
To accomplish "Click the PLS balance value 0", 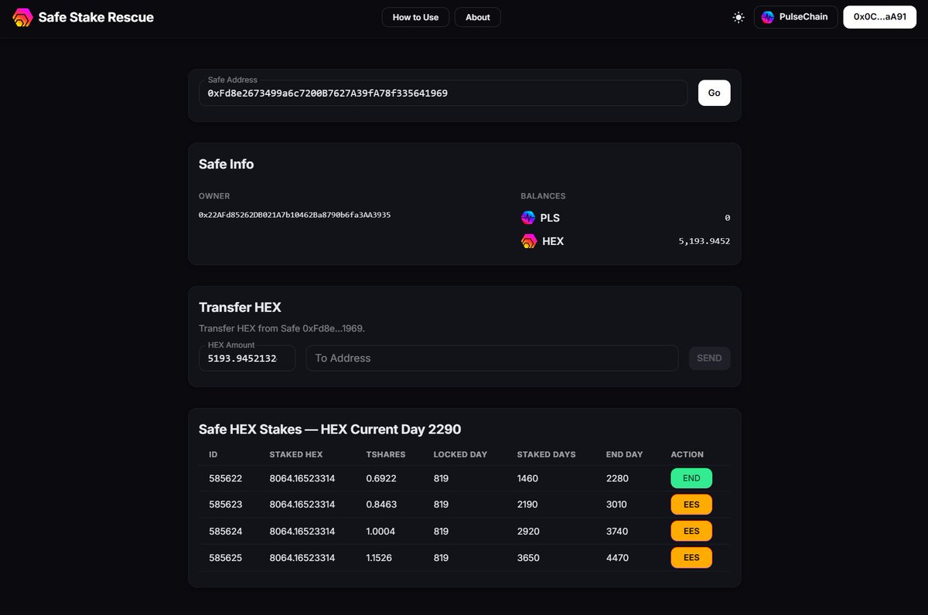I will tap(727, 218).
